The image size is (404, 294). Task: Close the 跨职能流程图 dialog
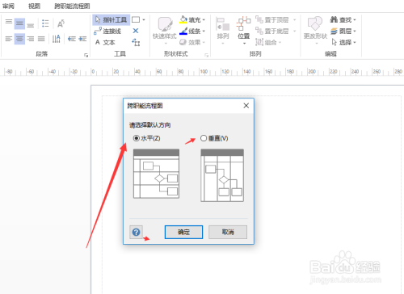pos(246,106)
